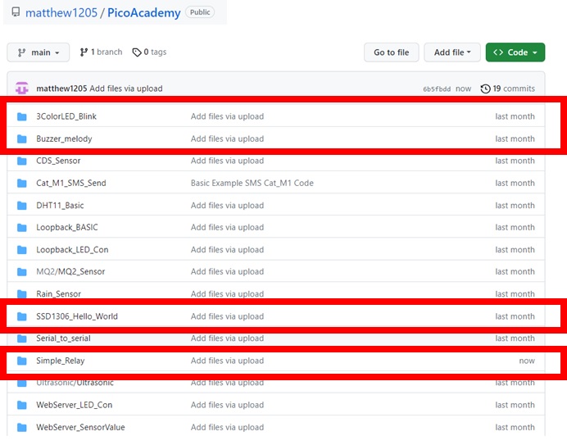Open the PicoAcademy repository link
Viewport: 567px width, 445px height.
144,12
